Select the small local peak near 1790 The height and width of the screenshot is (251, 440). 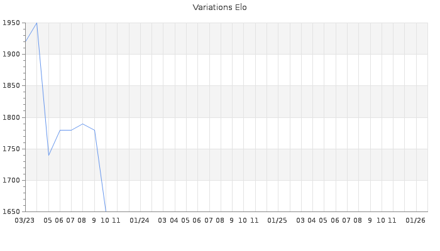(x=82, y=124)
